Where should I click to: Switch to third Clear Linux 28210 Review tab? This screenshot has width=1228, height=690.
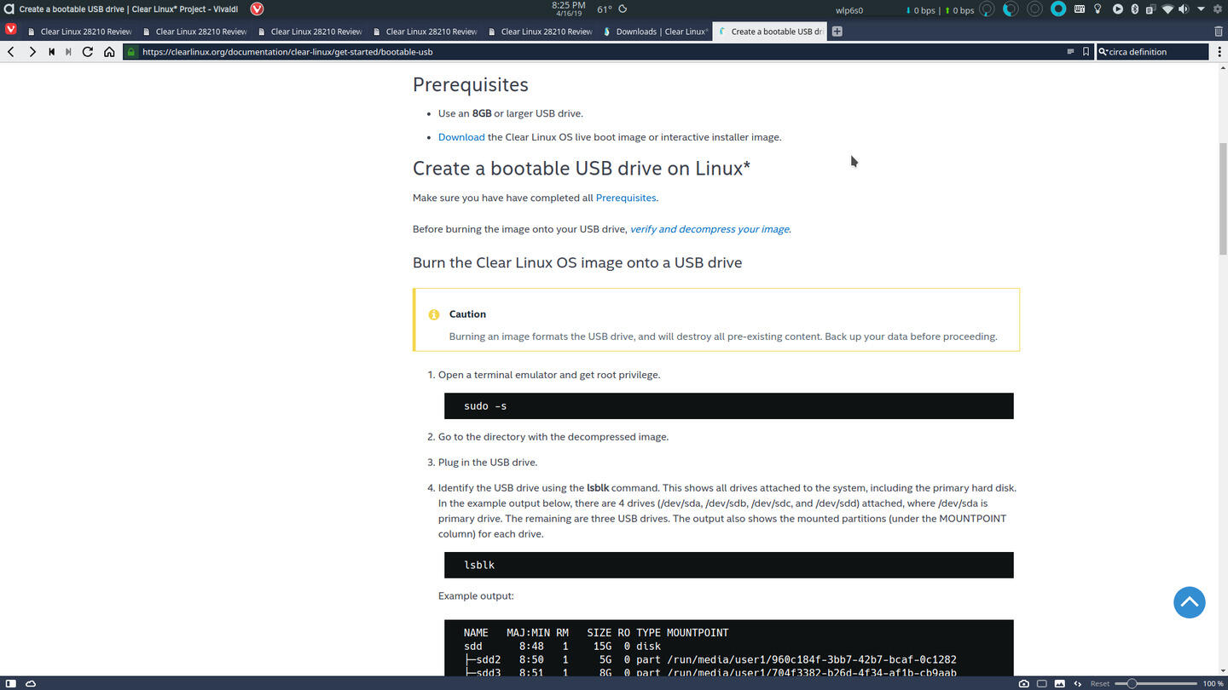pos(309,32)
